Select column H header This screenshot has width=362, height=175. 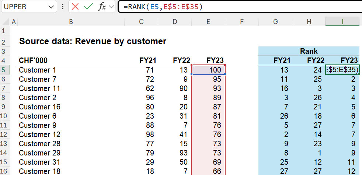pos(309,22)
